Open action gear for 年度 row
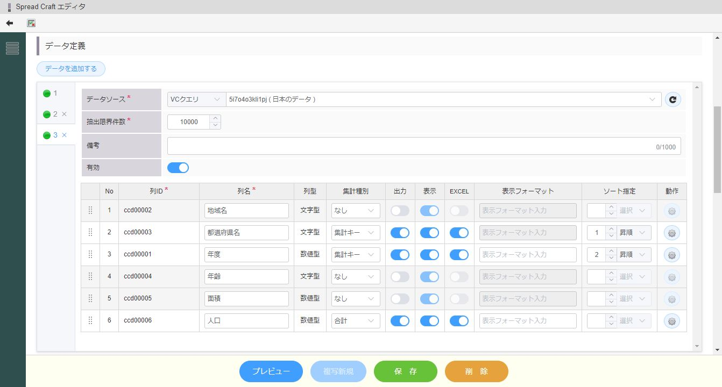The width and height of the screenshot is (722, 387). (x=671, y=255)
